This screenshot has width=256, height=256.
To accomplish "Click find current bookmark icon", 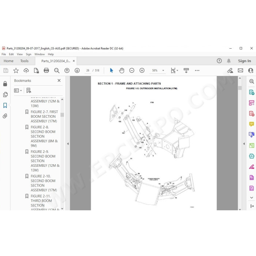I will [x=29, y=90].
